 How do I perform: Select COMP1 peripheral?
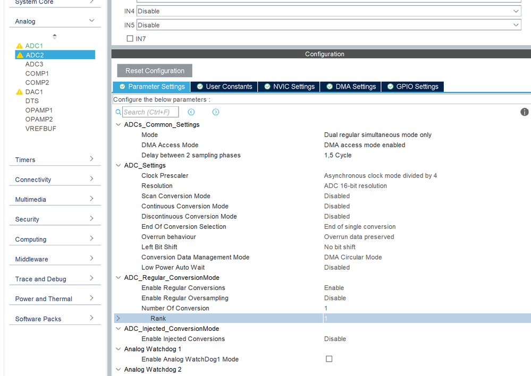(37, 73)
